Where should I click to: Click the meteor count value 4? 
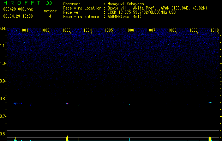[x=50, y=16]
